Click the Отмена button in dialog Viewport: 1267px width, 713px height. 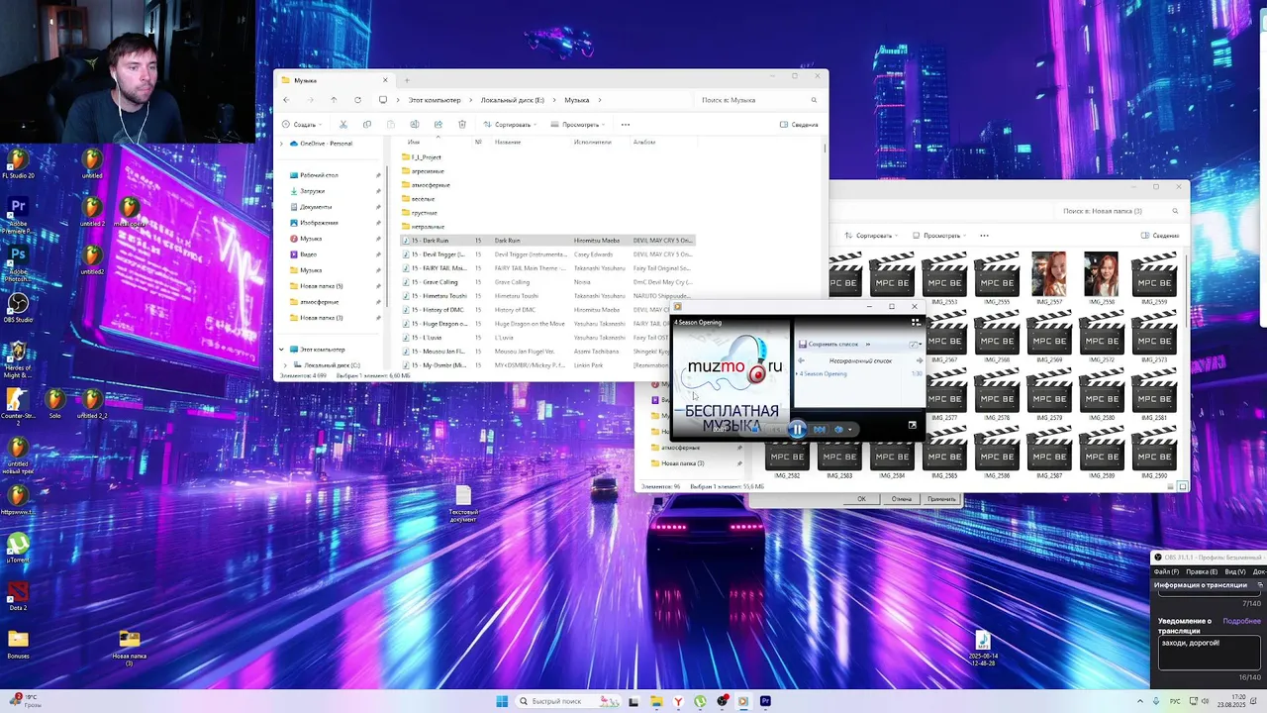[901, 499]
